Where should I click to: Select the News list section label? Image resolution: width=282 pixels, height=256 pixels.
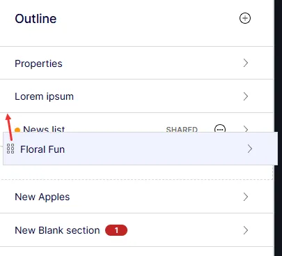pos(44,129)
